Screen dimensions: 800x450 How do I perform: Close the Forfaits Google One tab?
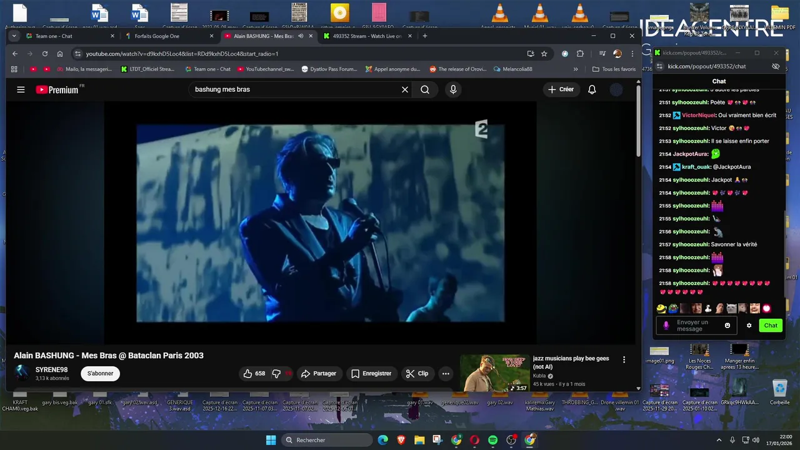tap(211, 36)
